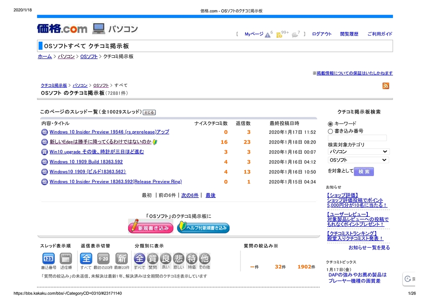Viewport: 429px width, 303px height.
Task: Select the キーワード radio button
Action: (x=330, y=124)
